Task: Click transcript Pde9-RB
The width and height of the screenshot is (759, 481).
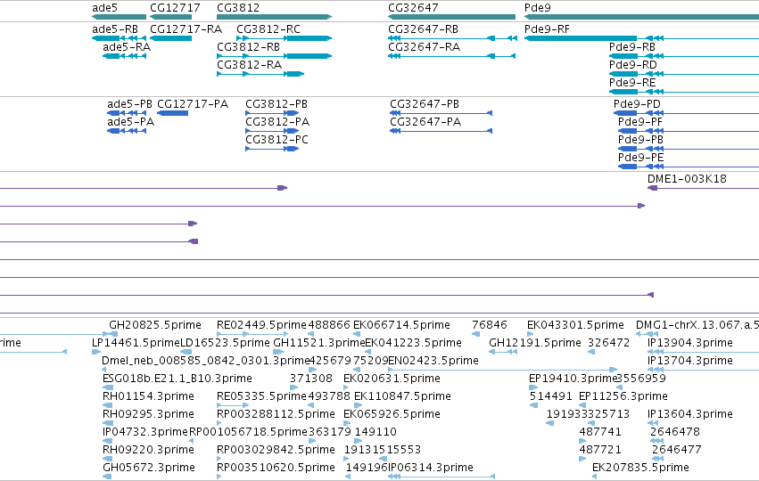Action: click(x=632, y=47)
